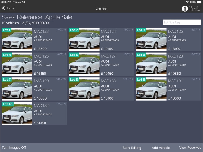Select registration MAD124
The image size is (203, 152).
click(108, 31)
